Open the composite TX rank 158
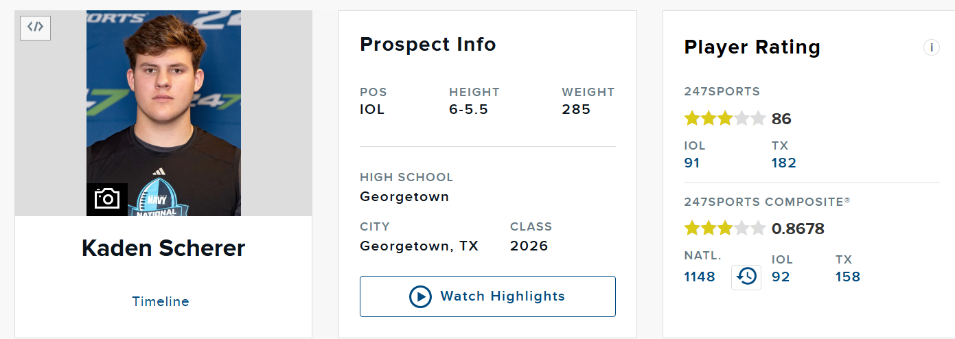955x339 pixels. [848, 277]
